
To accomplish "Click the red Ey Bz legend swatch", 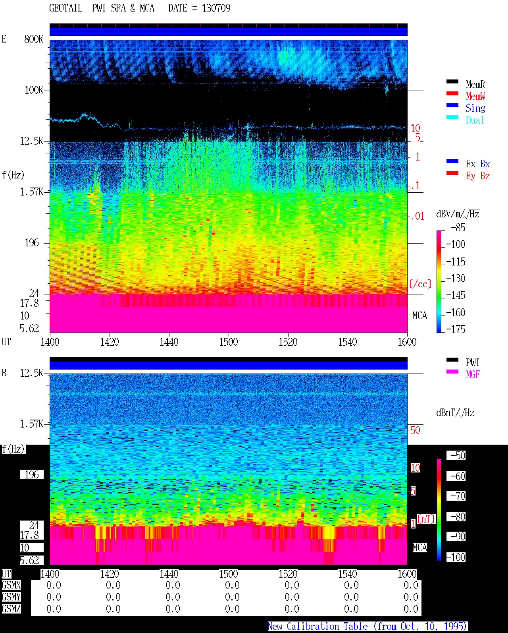I will click(x=452, y=173).
